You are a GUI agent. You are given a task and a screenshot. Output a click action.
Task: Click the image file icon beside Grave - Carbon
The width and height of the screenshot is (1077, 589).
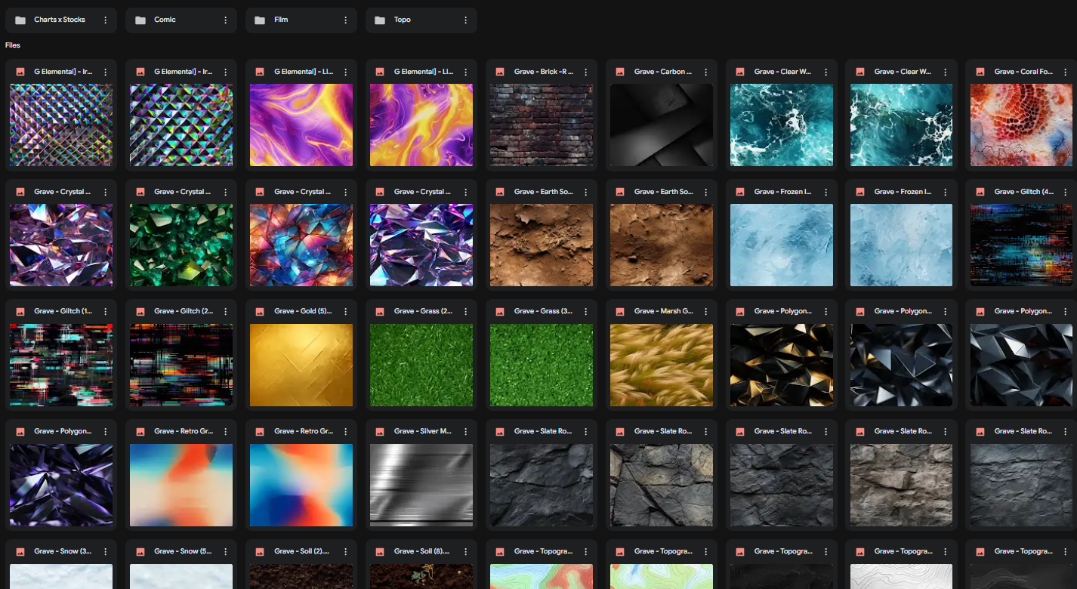[x=620, y=72]
